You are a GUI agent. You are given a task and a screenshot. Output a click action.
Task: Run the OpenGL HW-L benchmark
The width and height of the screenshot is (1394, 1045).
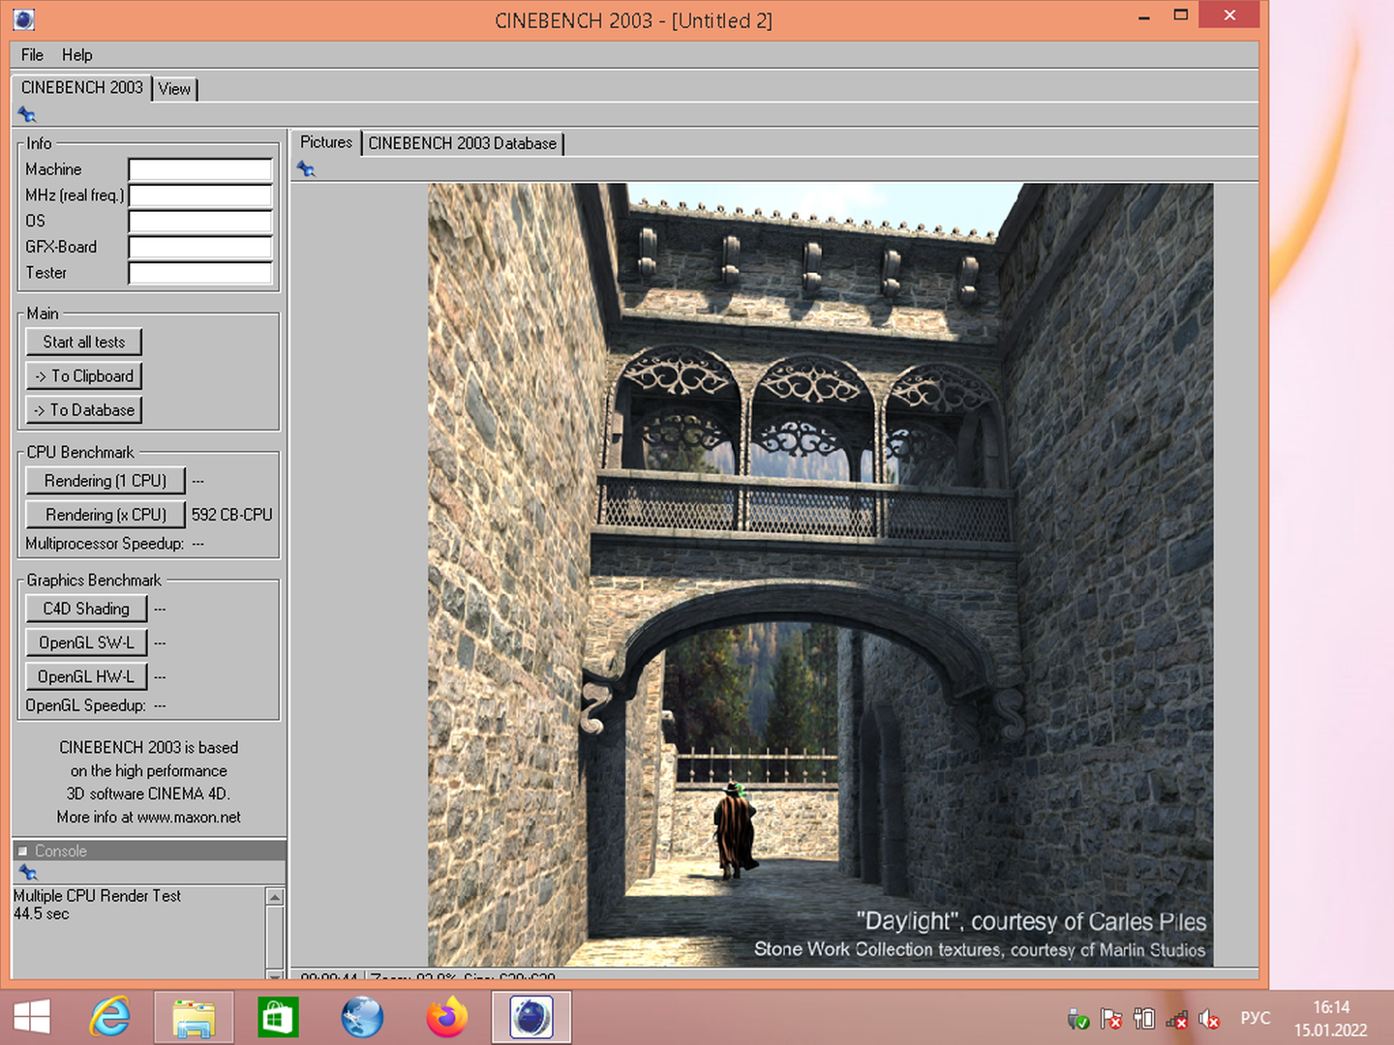coord(86,676)
